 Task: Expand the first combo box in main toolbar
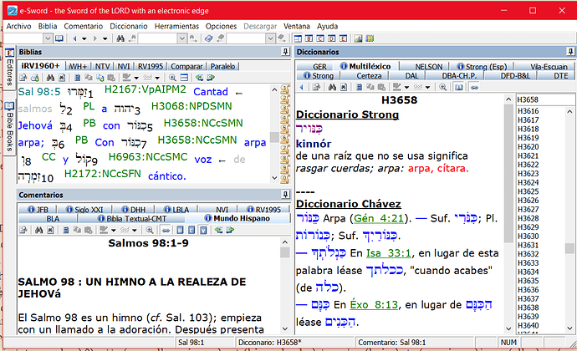tap(48, 38)
